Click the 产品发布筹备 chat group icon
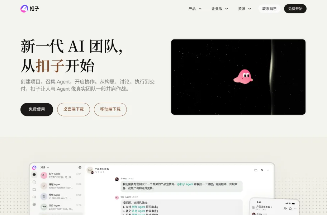 [90, 170]
